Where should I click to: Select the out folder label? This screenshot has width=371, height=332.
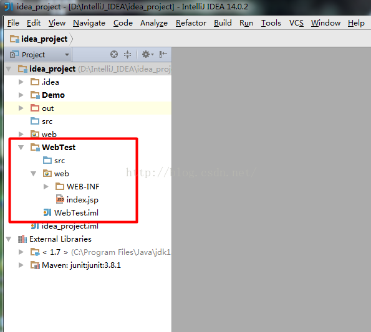48,108
